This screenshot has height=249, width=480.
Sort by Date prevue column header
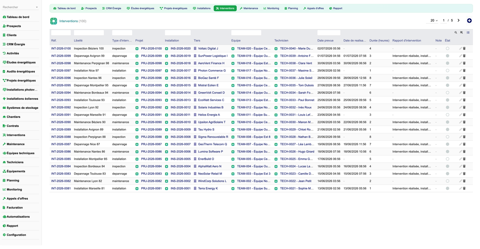[x=325, y=41]
